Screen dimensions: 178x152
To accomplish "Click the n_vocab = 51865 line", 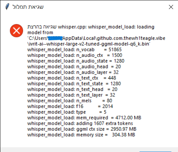I will [74, 50].
